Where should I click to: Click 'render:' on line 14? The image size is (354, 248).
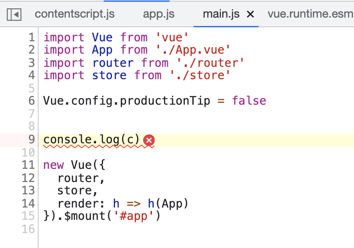[x=81, y=204]
